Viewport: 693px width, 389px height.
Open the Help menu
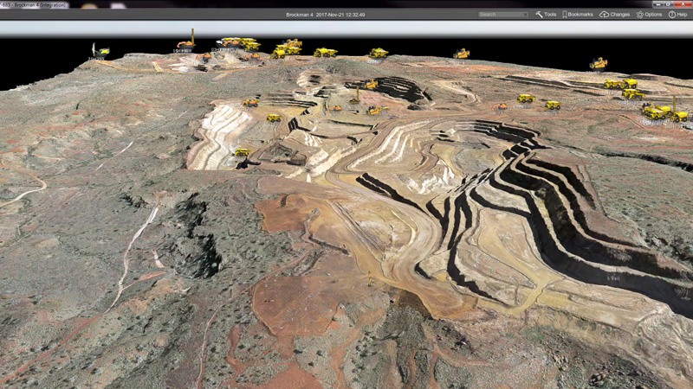point(677,15)
